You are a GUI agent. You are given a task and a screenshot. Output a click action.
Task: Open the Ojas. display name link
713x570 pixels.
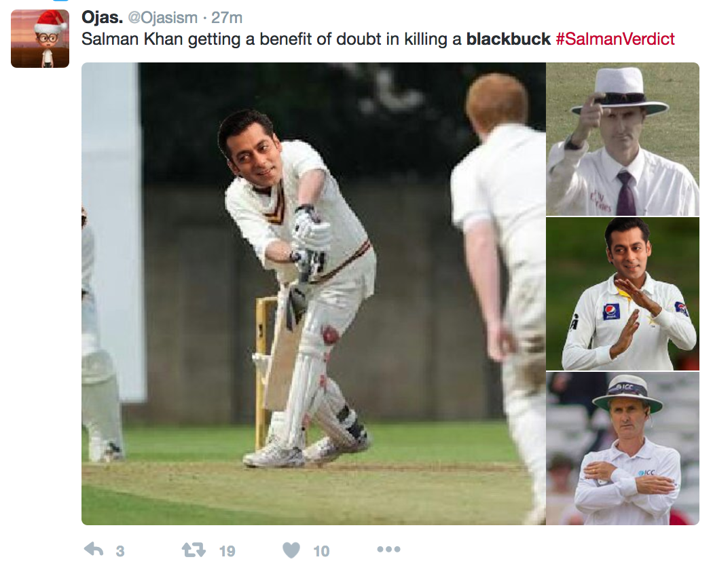pyautogui.click(x=103, y=17)
